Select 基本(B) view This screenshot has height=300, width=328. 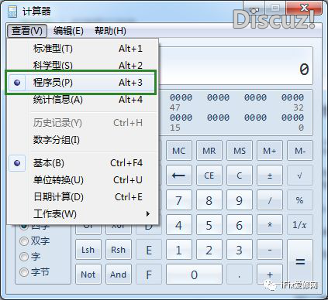[x=82, y=163]
